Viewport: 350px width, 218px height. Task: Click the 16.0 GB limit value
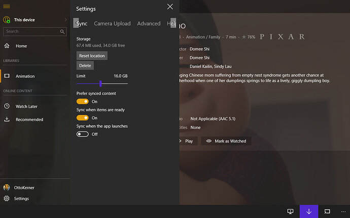(x=121, y=76)
